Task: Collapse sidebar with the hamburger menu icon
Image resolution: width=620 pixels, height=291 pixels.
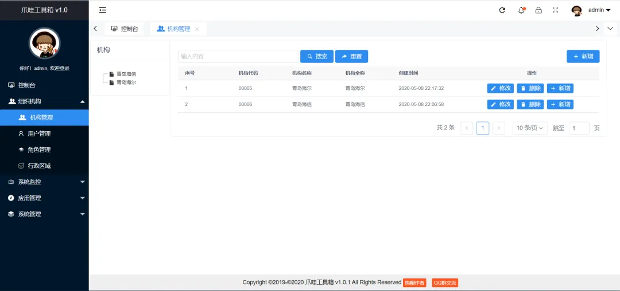Action: (x=103, y=10)
